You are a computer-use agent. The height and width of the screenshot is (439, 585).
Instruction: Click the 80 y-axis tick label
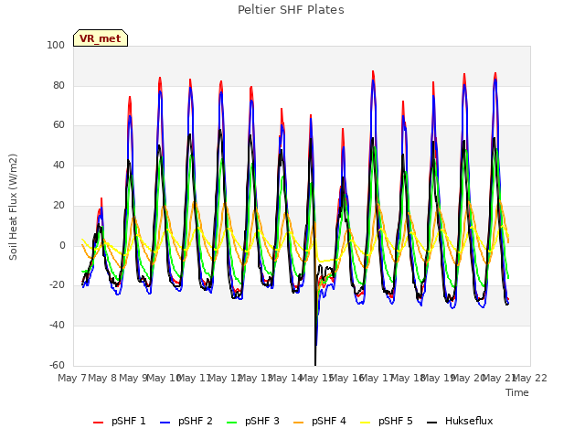[x=58, y=85]
